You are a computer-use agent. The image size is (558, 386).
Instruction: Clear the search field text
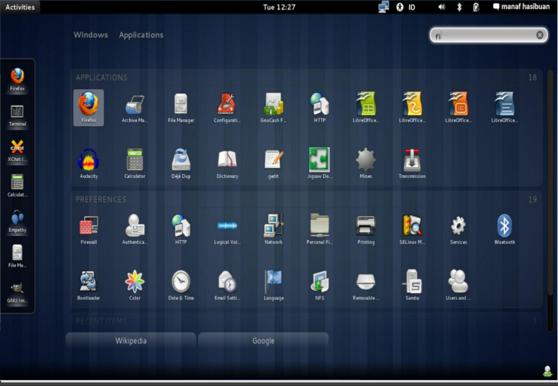[540, 34]
